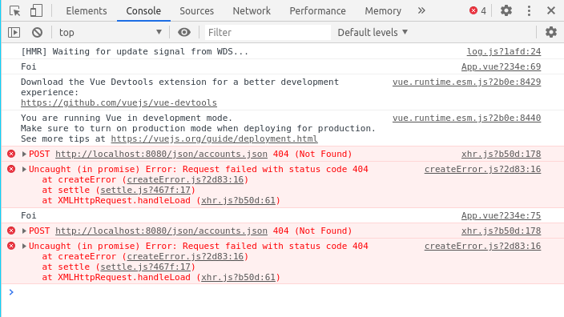Toggle the device toolbar icon

[36, 10]
